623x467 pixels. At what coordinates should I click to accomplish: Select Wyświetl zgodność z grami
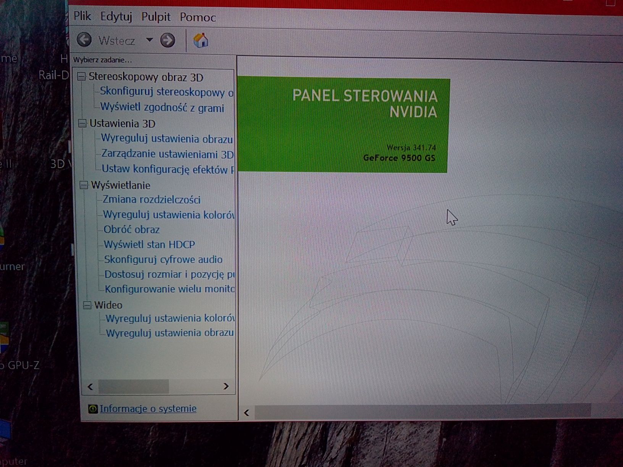(162, 108)
